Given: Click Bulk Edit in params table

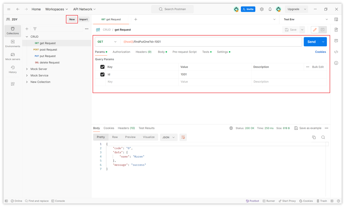Looking at the screenshot, I should point(318,67).
